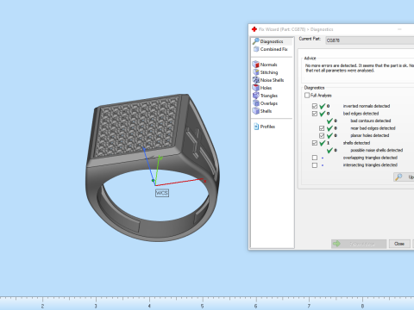Viewport: 414px width, 310px height.
Task: Open the Noise Shells page
Action: pos(268,80)
